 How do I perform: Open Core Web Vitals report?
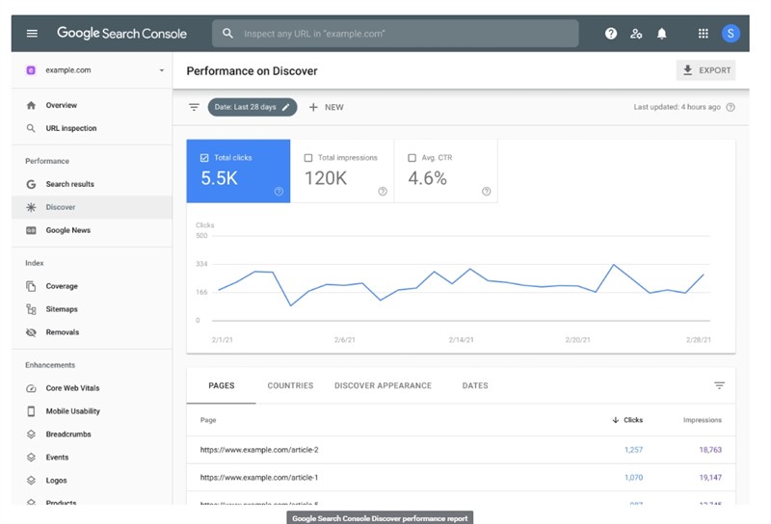tap(92, 388)
